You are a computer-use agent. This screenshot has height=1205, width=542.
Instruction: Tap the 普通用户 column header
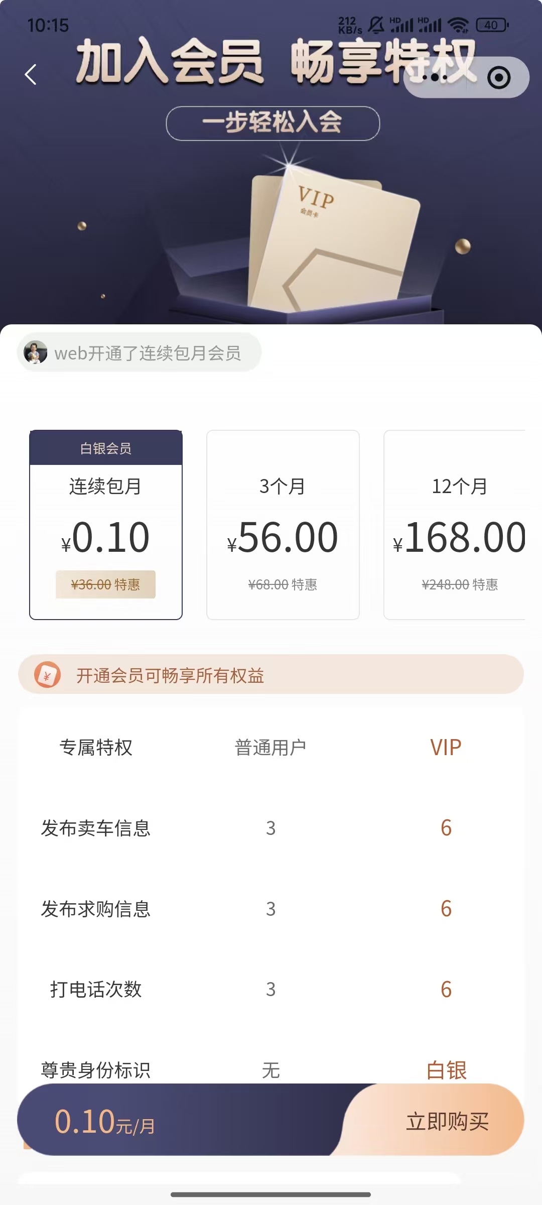pos(270,748)
